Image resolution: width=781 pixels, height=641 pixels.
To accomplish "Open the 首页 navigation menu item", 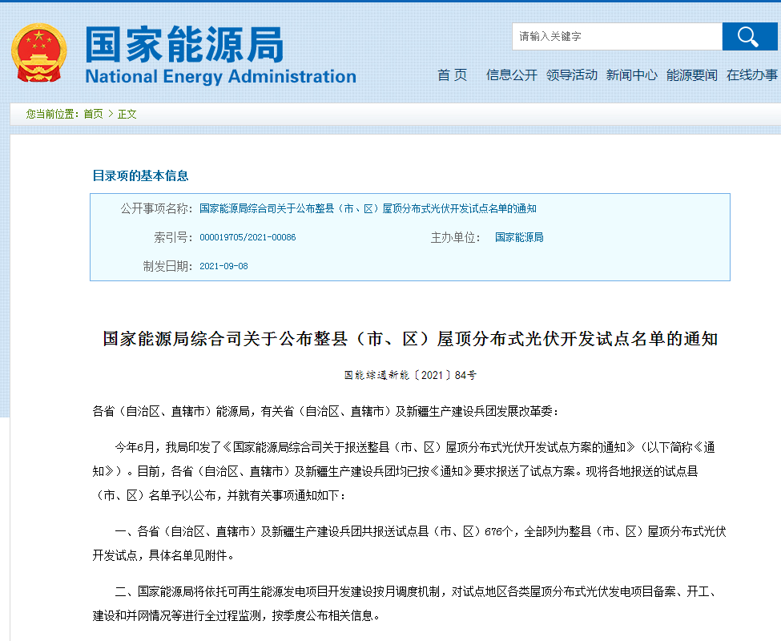I will tap(452, 75).
